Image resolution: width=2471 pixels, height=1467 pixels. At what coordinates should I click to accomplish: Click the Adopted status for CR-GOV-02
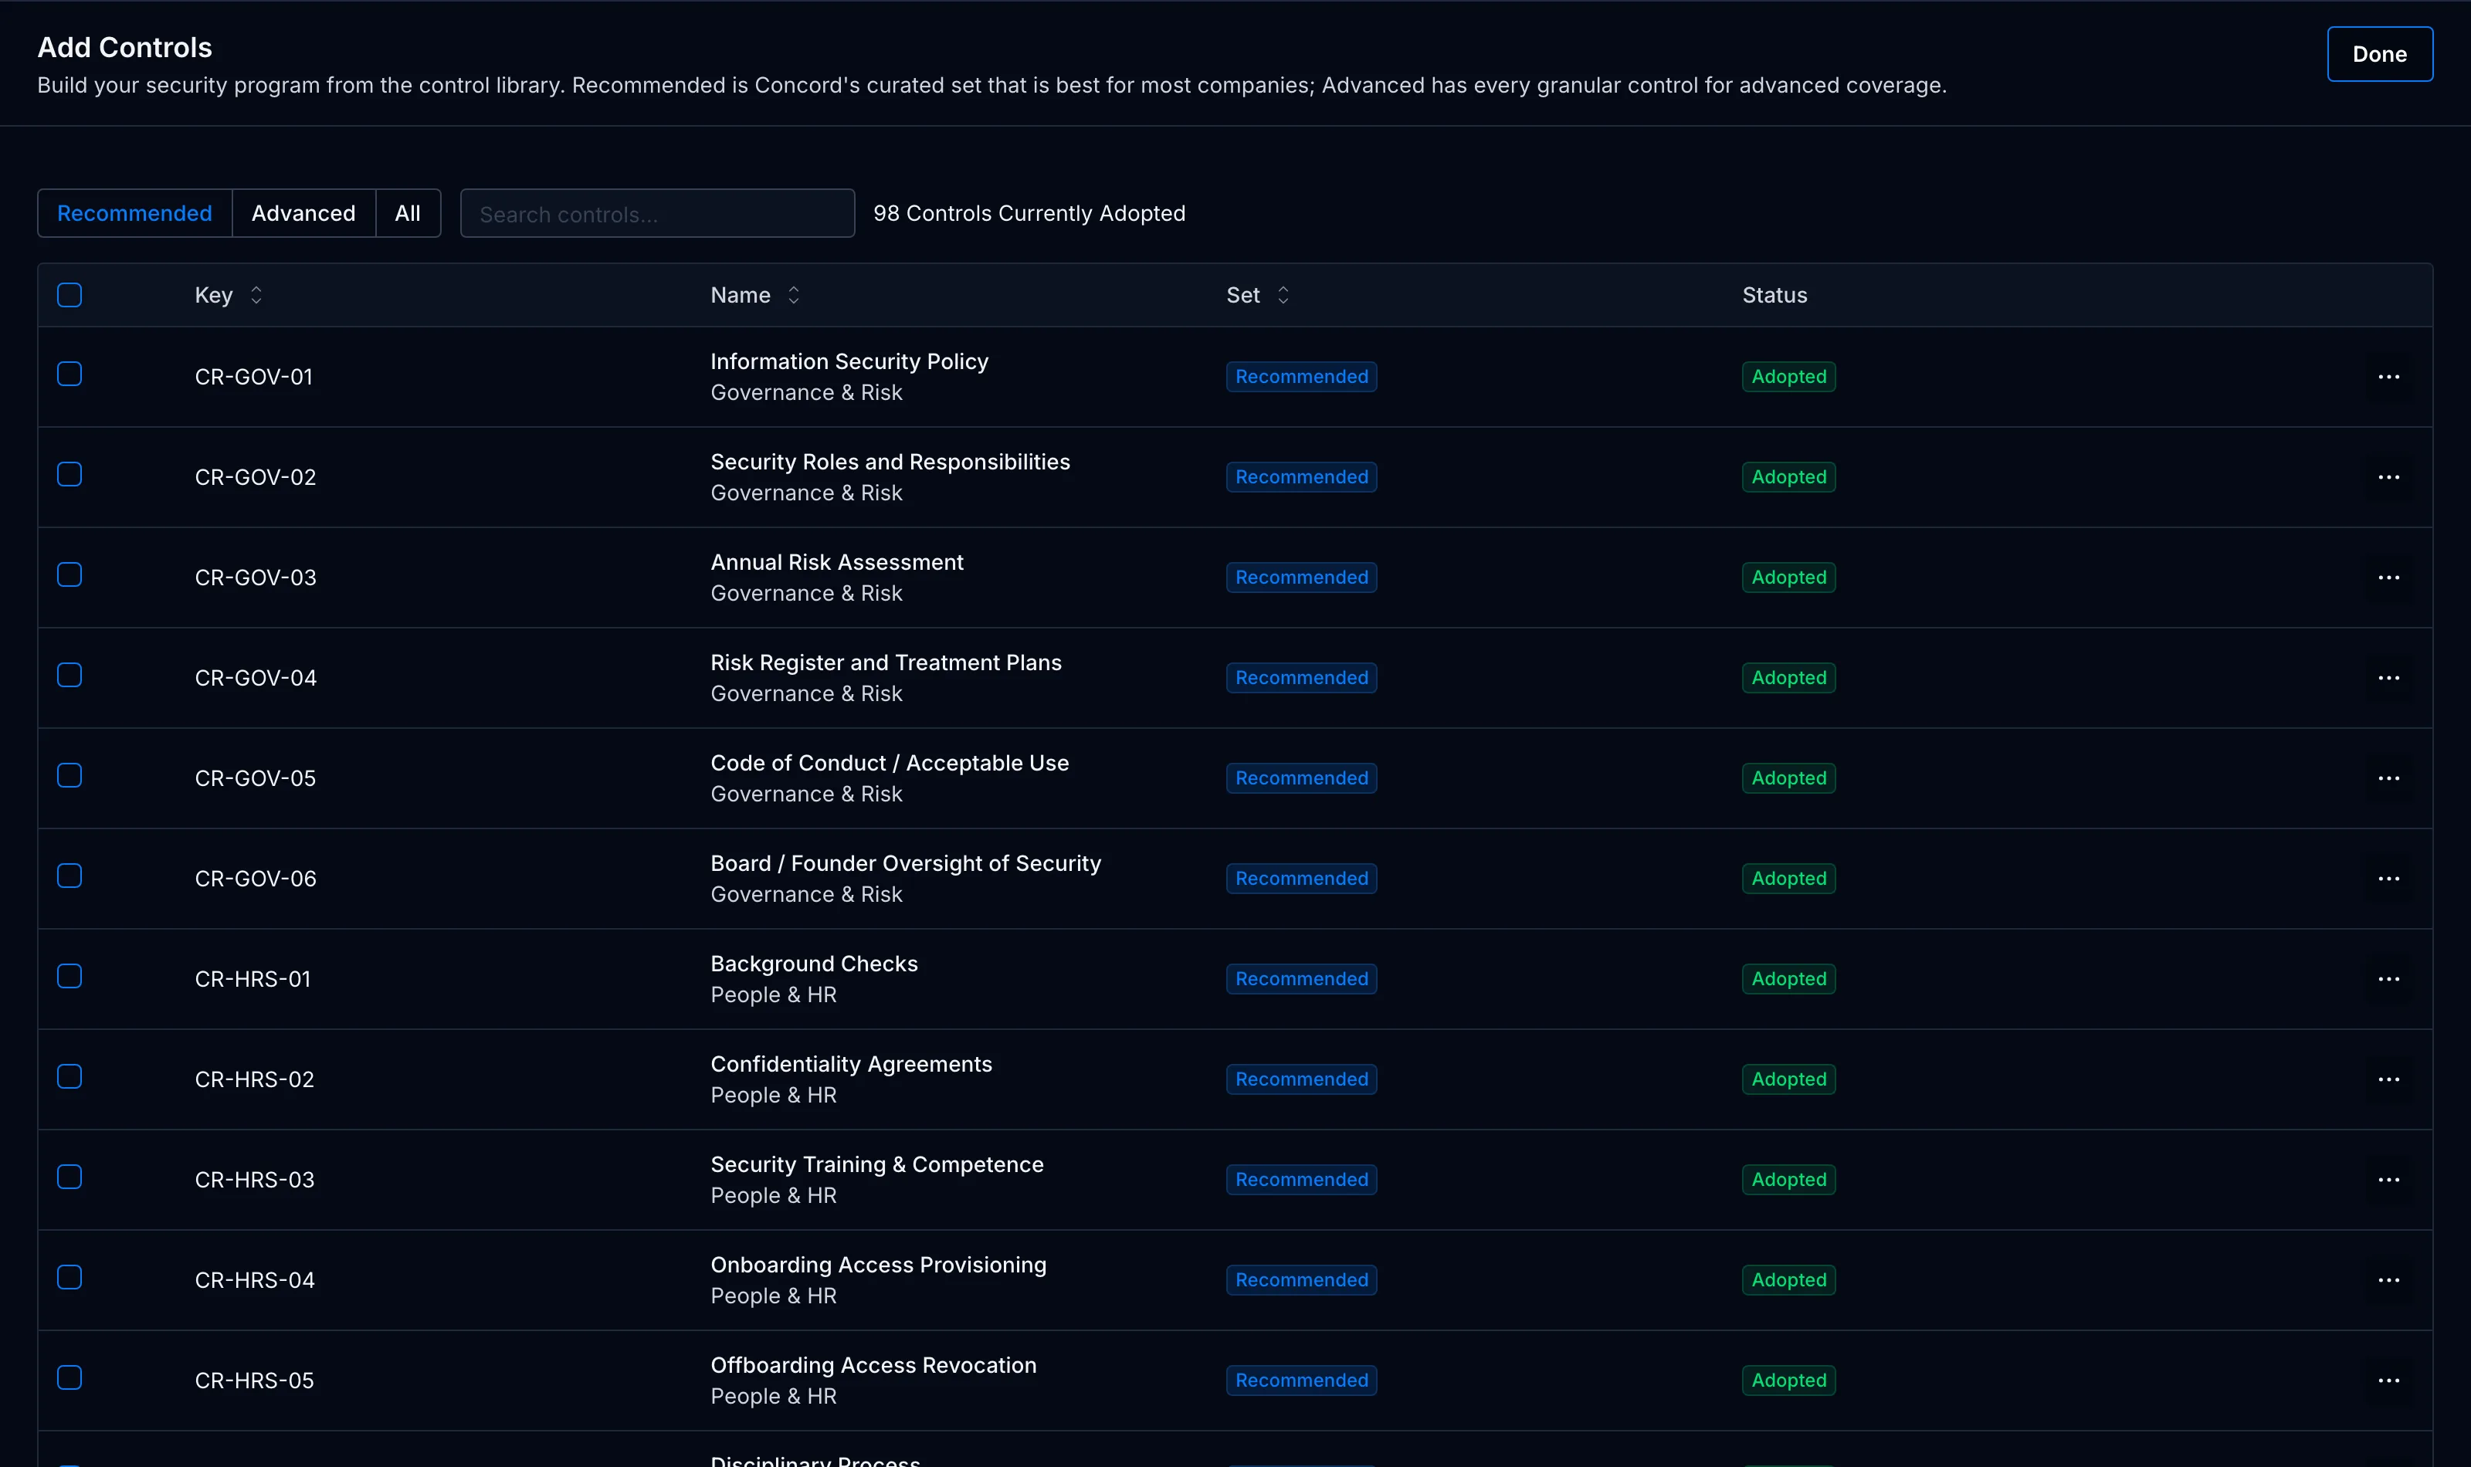(1788, 477)
